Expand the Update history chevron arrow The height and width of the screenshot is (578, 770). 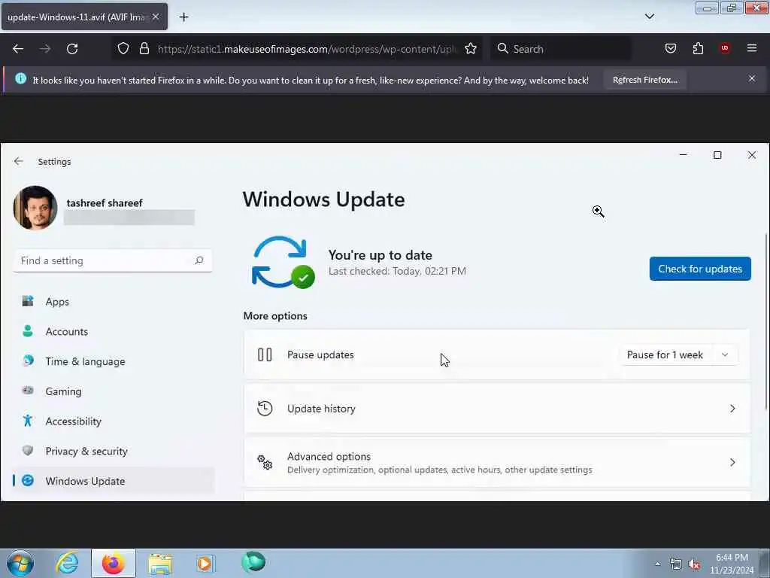point(732,409)
